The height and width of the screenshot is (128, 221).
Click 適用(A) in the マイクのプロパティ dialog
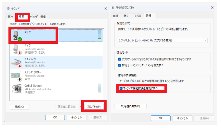coord(204,118)
